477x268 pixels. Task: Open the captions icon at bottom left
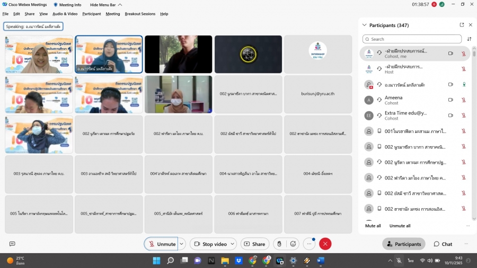tap(12, 244)
